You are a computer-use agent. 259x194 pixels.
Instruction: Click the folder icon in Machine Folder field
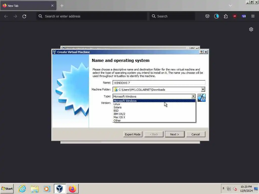pyautogui.click(x=116, y=90)
